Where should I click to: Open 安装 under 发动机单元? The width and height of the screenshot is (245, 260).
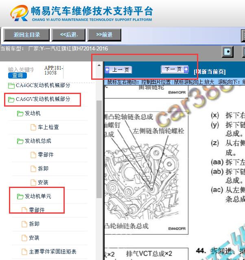(34, 238)
